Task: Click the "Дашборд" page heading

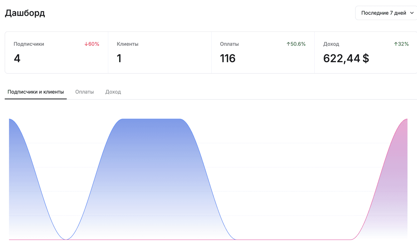Action: [25, 13]
